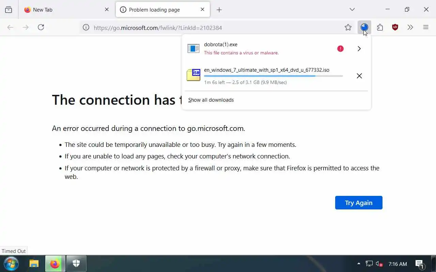Open Firefox View in the tab bar
This screenshot has height=272, width=436.
point(9,10)
